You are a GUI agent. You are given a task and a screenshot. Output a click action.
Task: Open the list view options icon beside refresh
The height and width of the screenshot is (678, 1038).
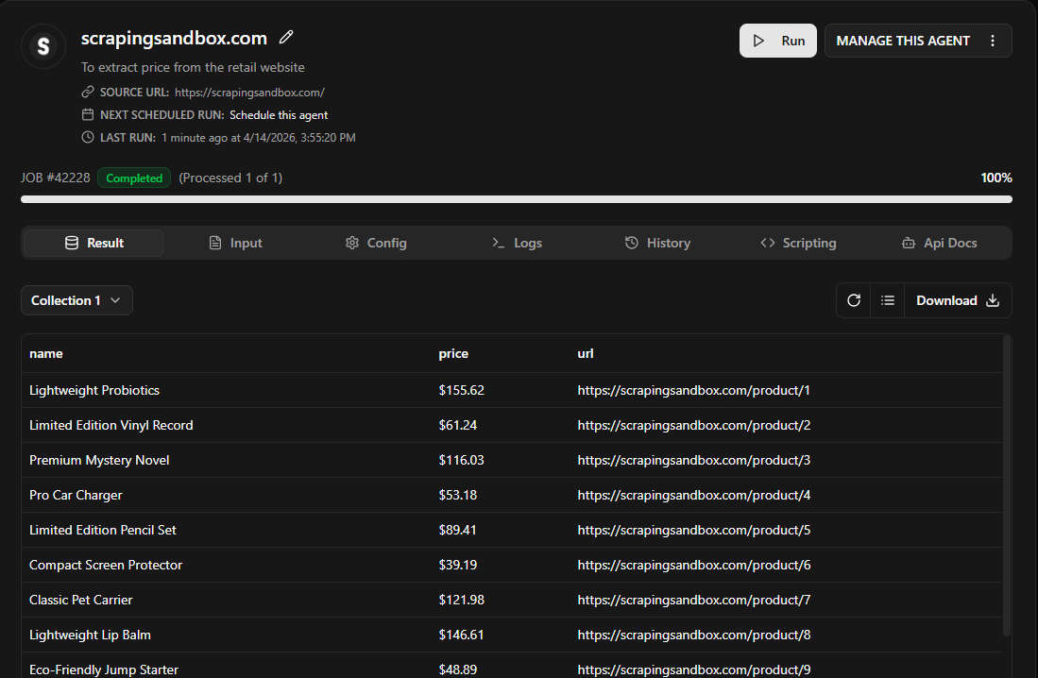click(887, 299)
